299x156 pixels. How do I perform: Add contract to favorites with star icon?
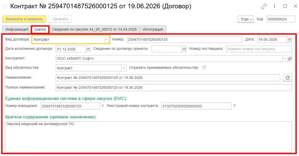point(5,6)
